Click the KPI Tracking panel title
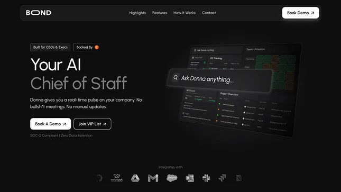Viewport: 341px width, 192px height. (216, 58)
